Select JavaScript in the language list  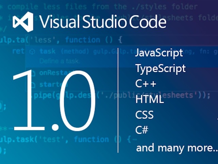pyautogui.click(x=159, y=53)
